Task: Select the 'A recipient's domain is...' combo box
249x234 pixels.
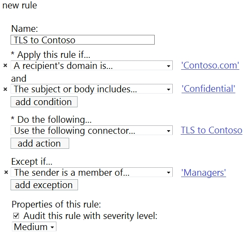Action: click(92, 65)
